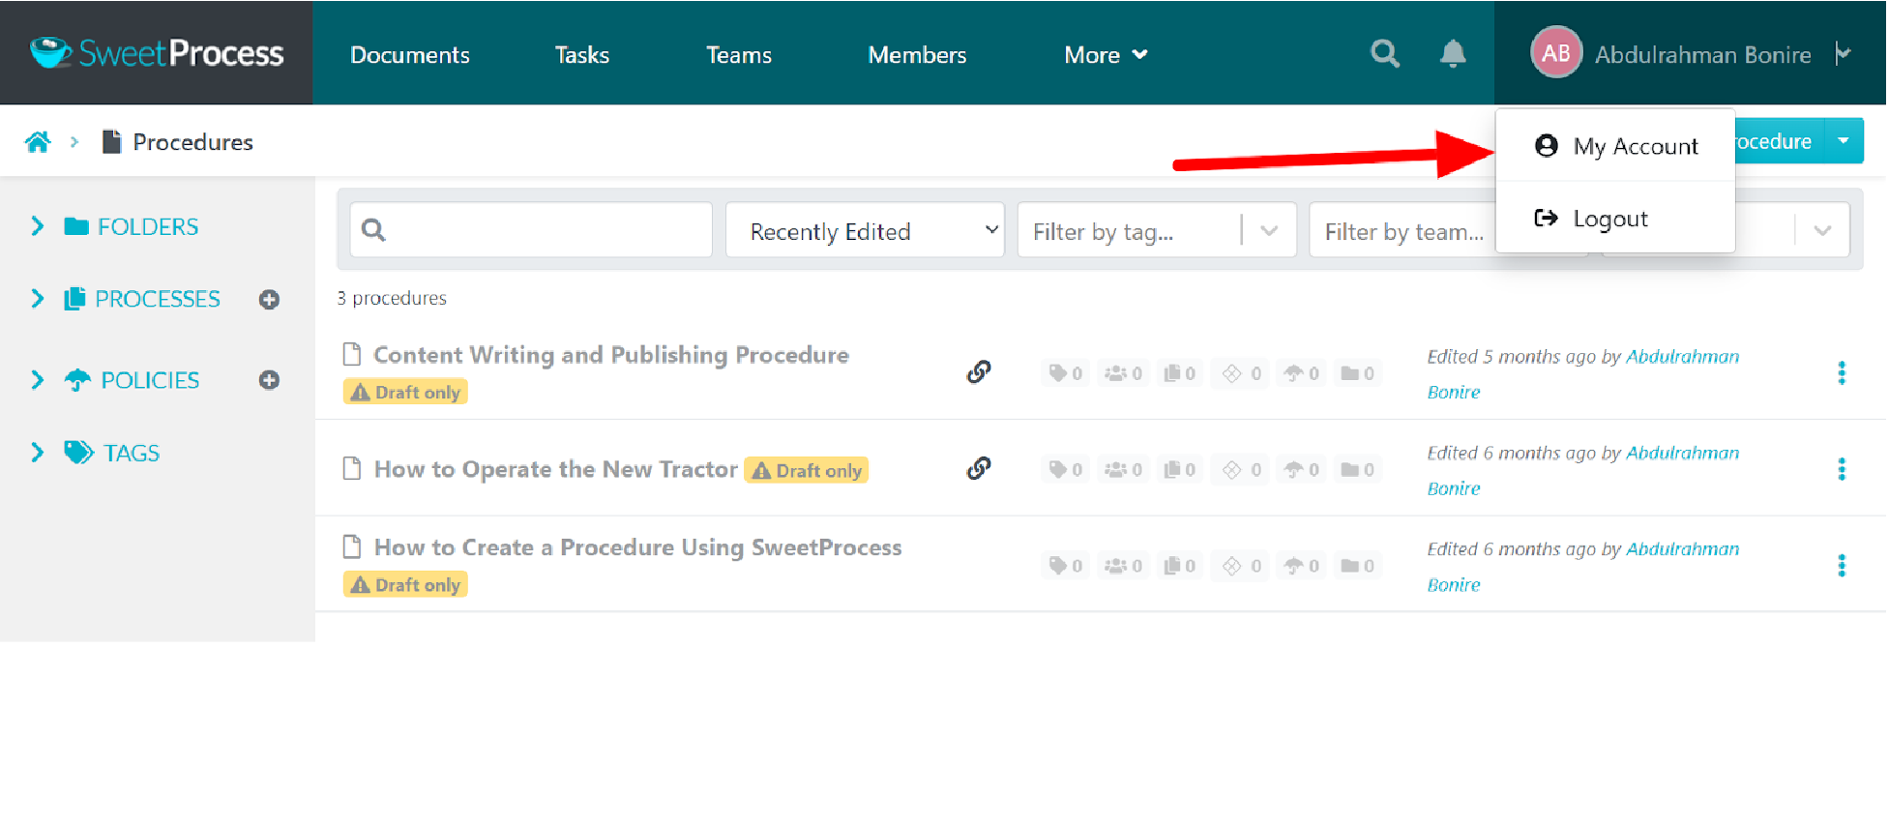Click folder count on Content Writing row
1889x825 pixels.
click(1357, 373)
